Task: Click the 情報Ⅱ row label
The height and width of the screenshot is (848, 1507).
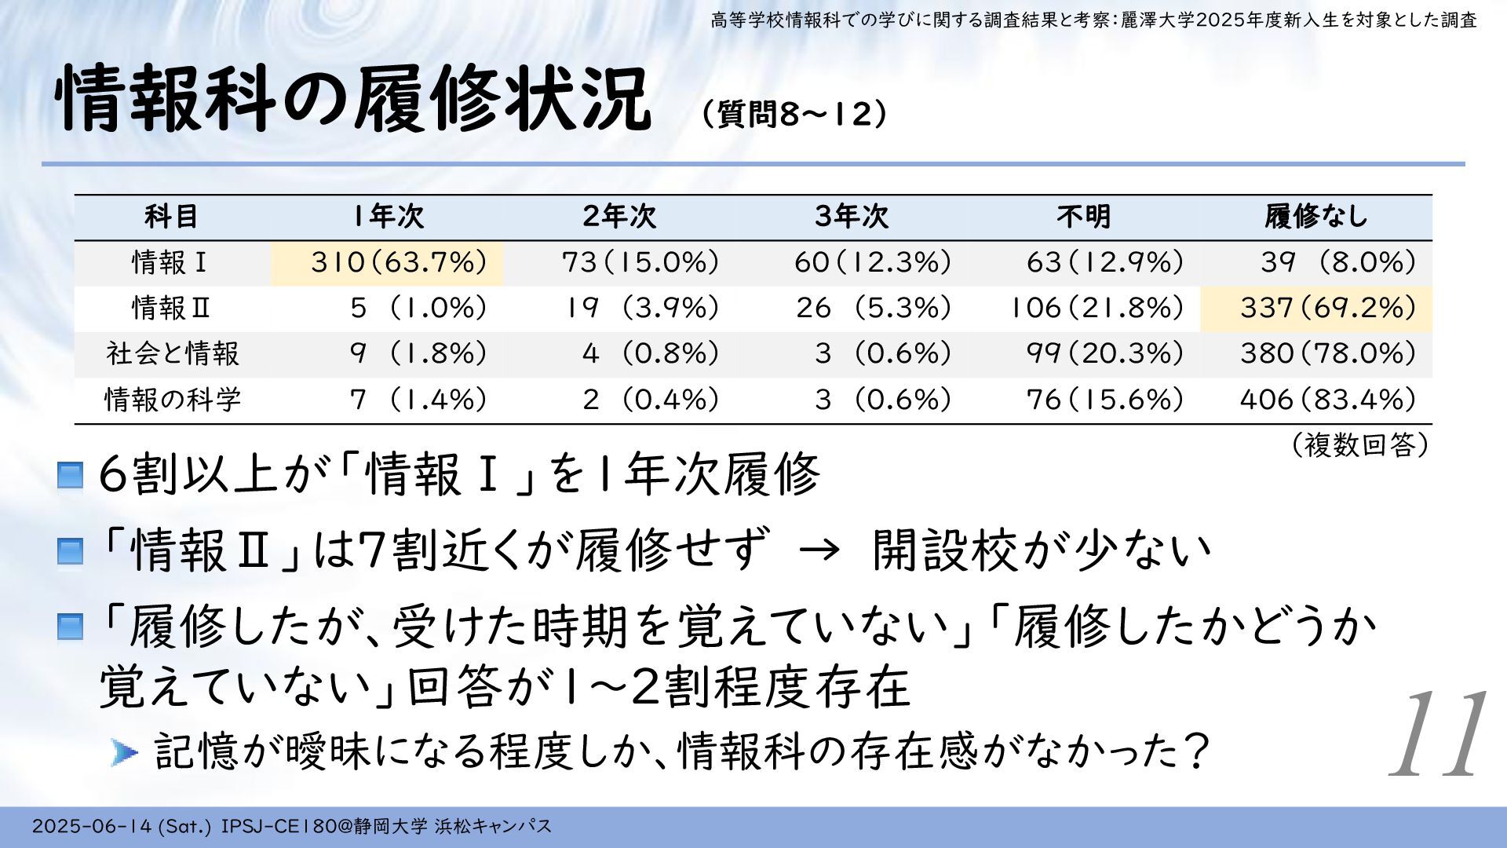Action: click(x=171, y=308)
